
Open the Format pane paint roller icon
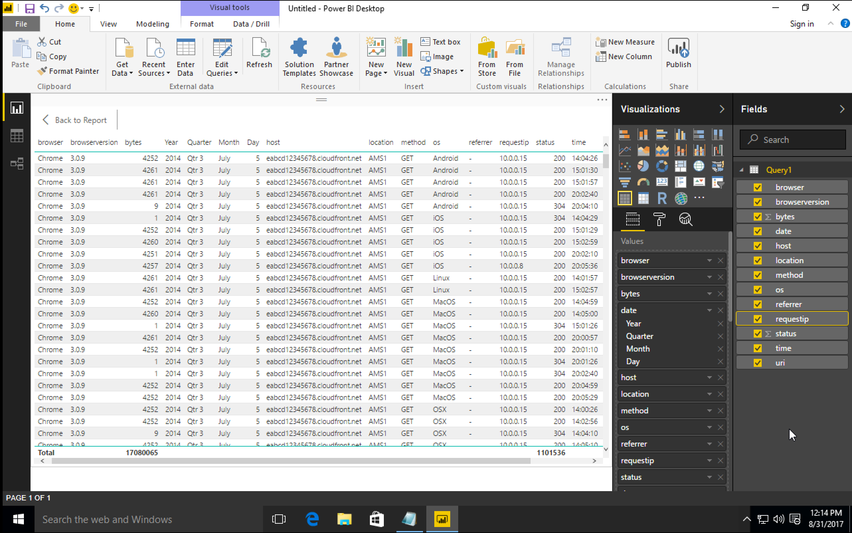click(x=659, y=219)
